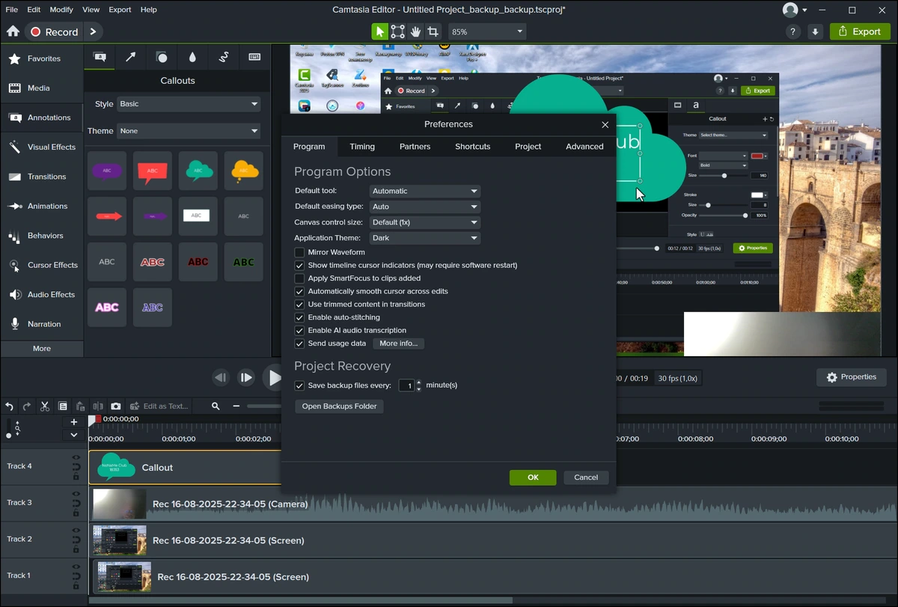Screen dimensions: 898x607
Task: Uncheck Automatically smooth cursor across edits
Action: click(x=299, y=291)
